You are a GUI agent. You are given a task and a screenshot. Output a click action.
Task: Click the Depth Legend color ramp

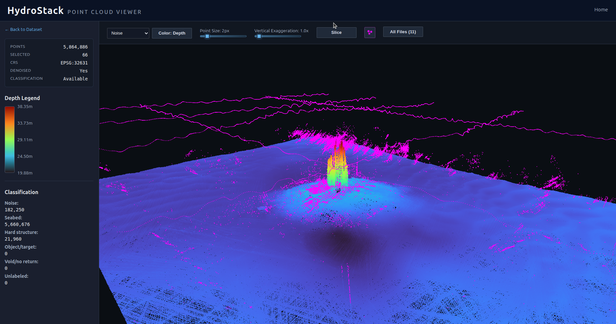[x=9, y=140]
